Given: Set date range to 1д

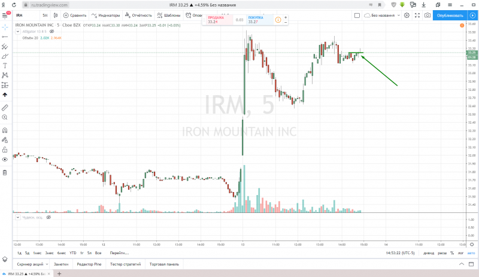Looking at the screenshot, I should coord(19,253).
